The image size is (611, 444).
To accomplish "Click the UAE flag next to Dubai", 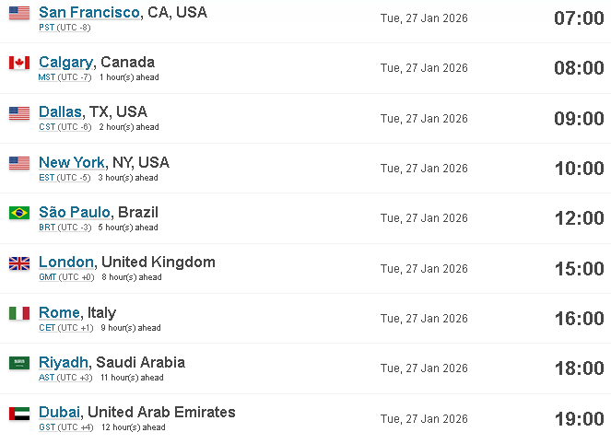I will (x=19, y=414).
